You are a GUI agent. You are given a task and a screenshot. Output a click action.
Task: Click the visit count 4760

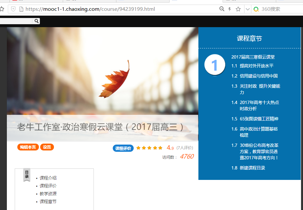(x=187, y=156)
